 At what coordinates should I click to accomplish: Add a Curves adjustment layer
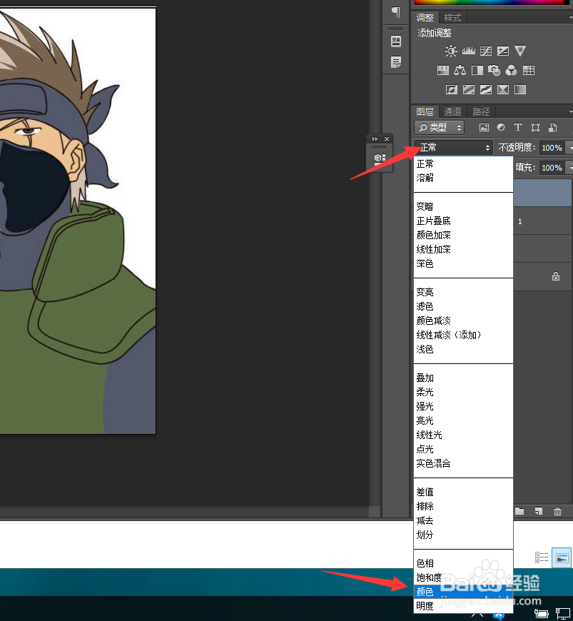485,51
